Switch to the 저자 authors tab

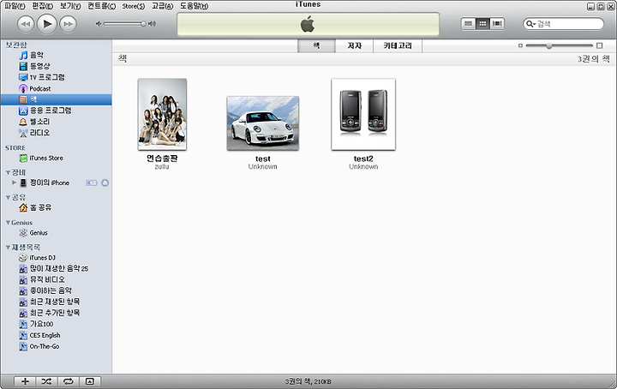[354, 45]
